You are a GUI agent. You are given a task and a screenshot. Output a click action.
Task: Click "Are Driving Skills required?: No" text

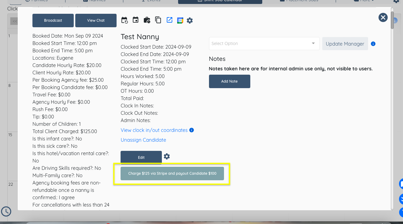[x=67, y=168]
